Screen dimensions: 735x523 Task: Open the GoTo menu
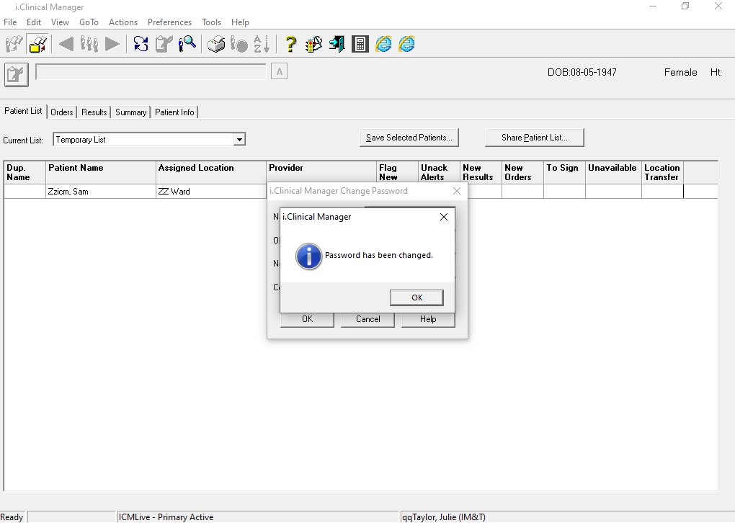pyautogui.click(x=89, y=22)
